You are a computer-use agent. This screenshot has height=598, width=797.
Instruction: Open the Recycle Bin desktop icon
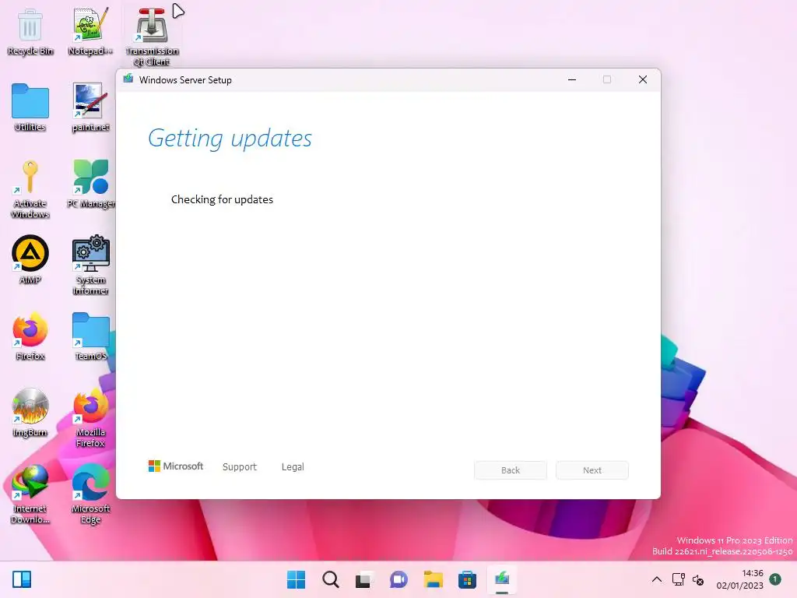[30, 31]
